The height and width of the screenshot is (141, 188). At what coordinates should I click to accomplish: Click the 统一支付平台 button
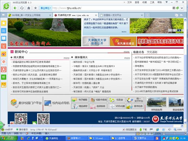click(x=135, y=100)
